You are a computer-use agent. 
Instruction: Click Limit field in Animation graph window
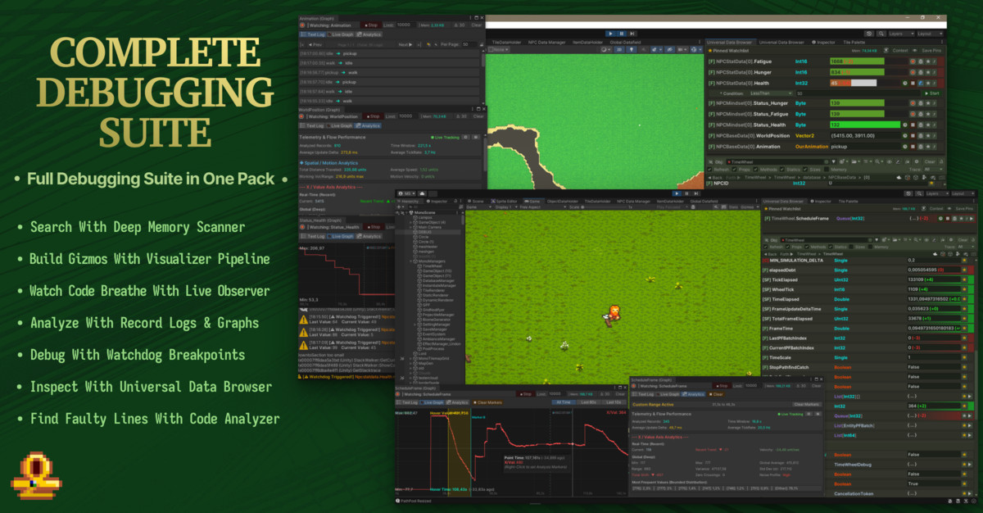pyautogui.click(x=406, y=25)
